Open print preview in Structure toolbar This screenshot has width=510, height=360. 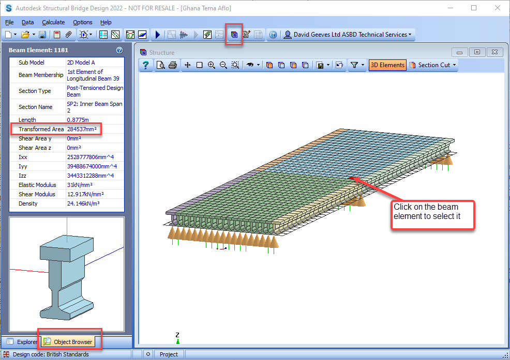click(161, 65)
